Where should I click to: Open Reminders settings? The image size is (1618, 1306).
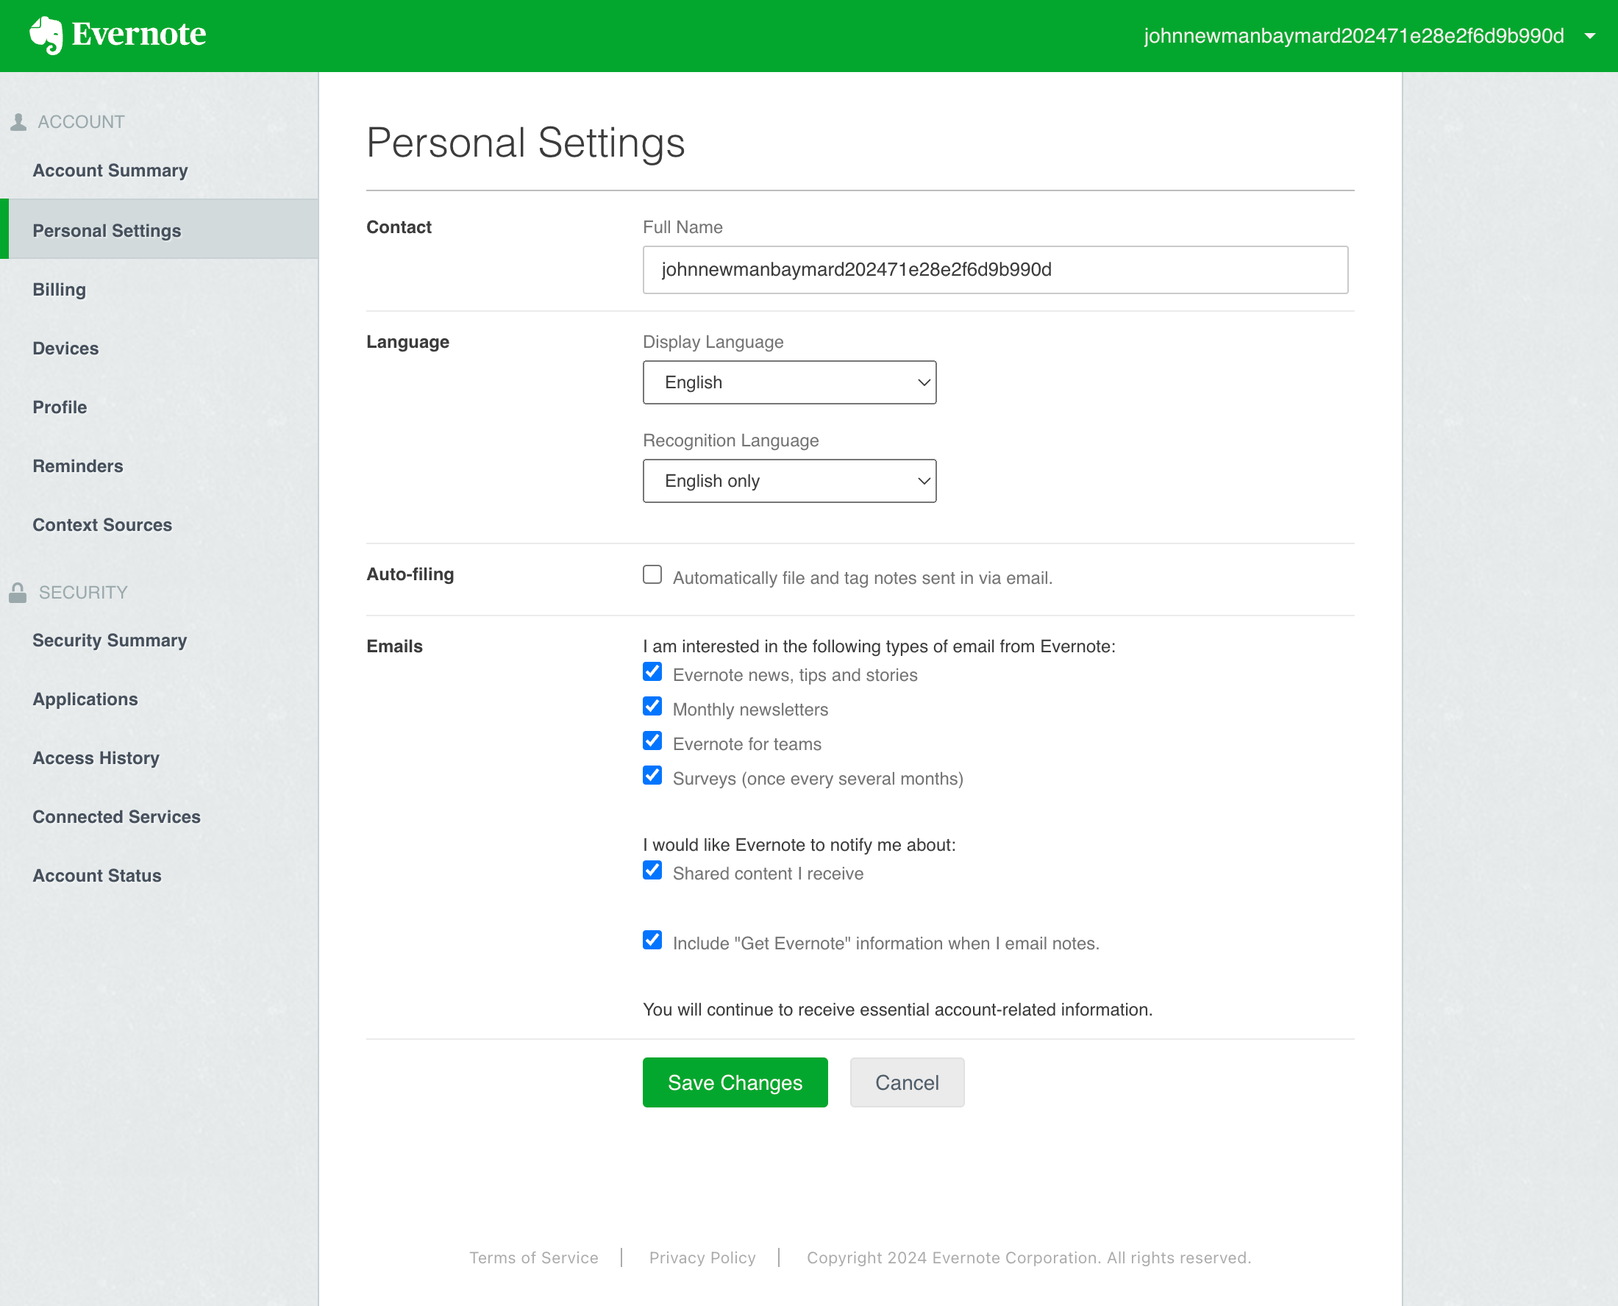[x=77, y=465]
